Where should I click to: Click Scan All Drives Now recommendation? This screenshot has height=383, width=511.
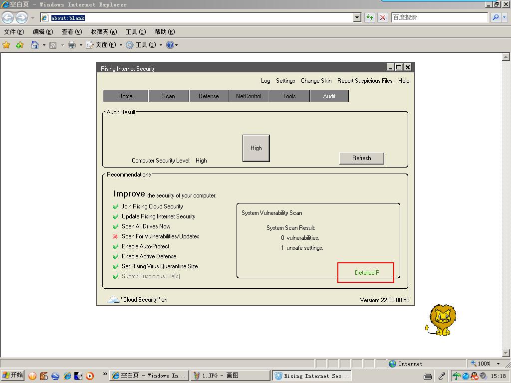(146, 226)
